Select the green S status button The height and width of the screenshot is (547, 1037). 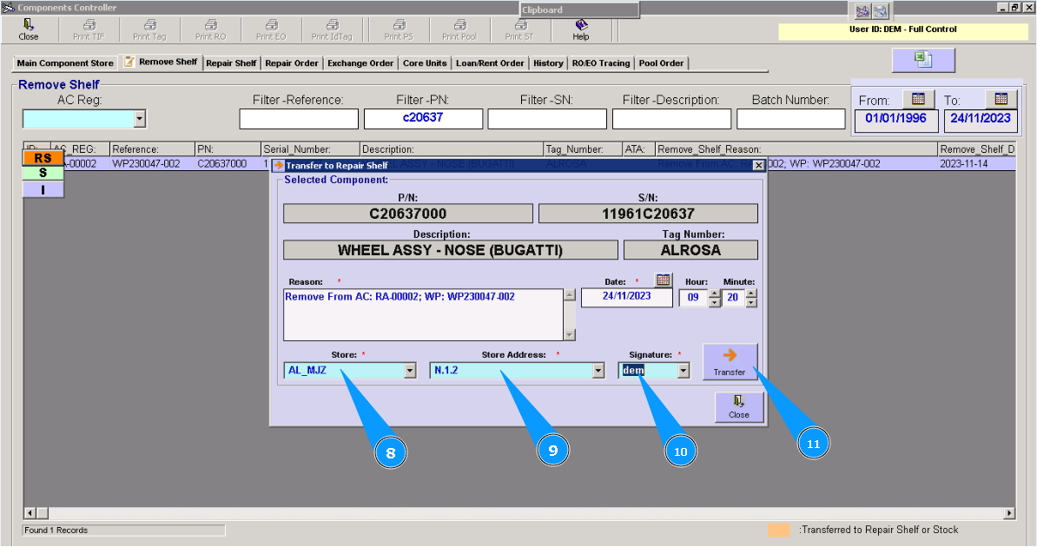(x=43, y=174)
